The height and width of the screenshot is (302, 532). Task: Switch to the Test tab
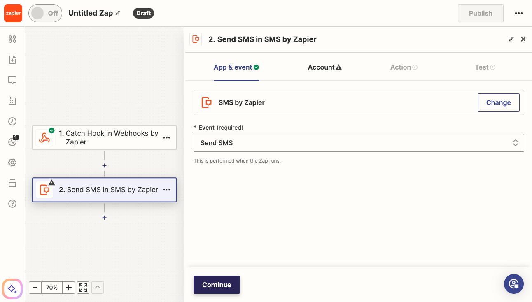click(485, 67)
